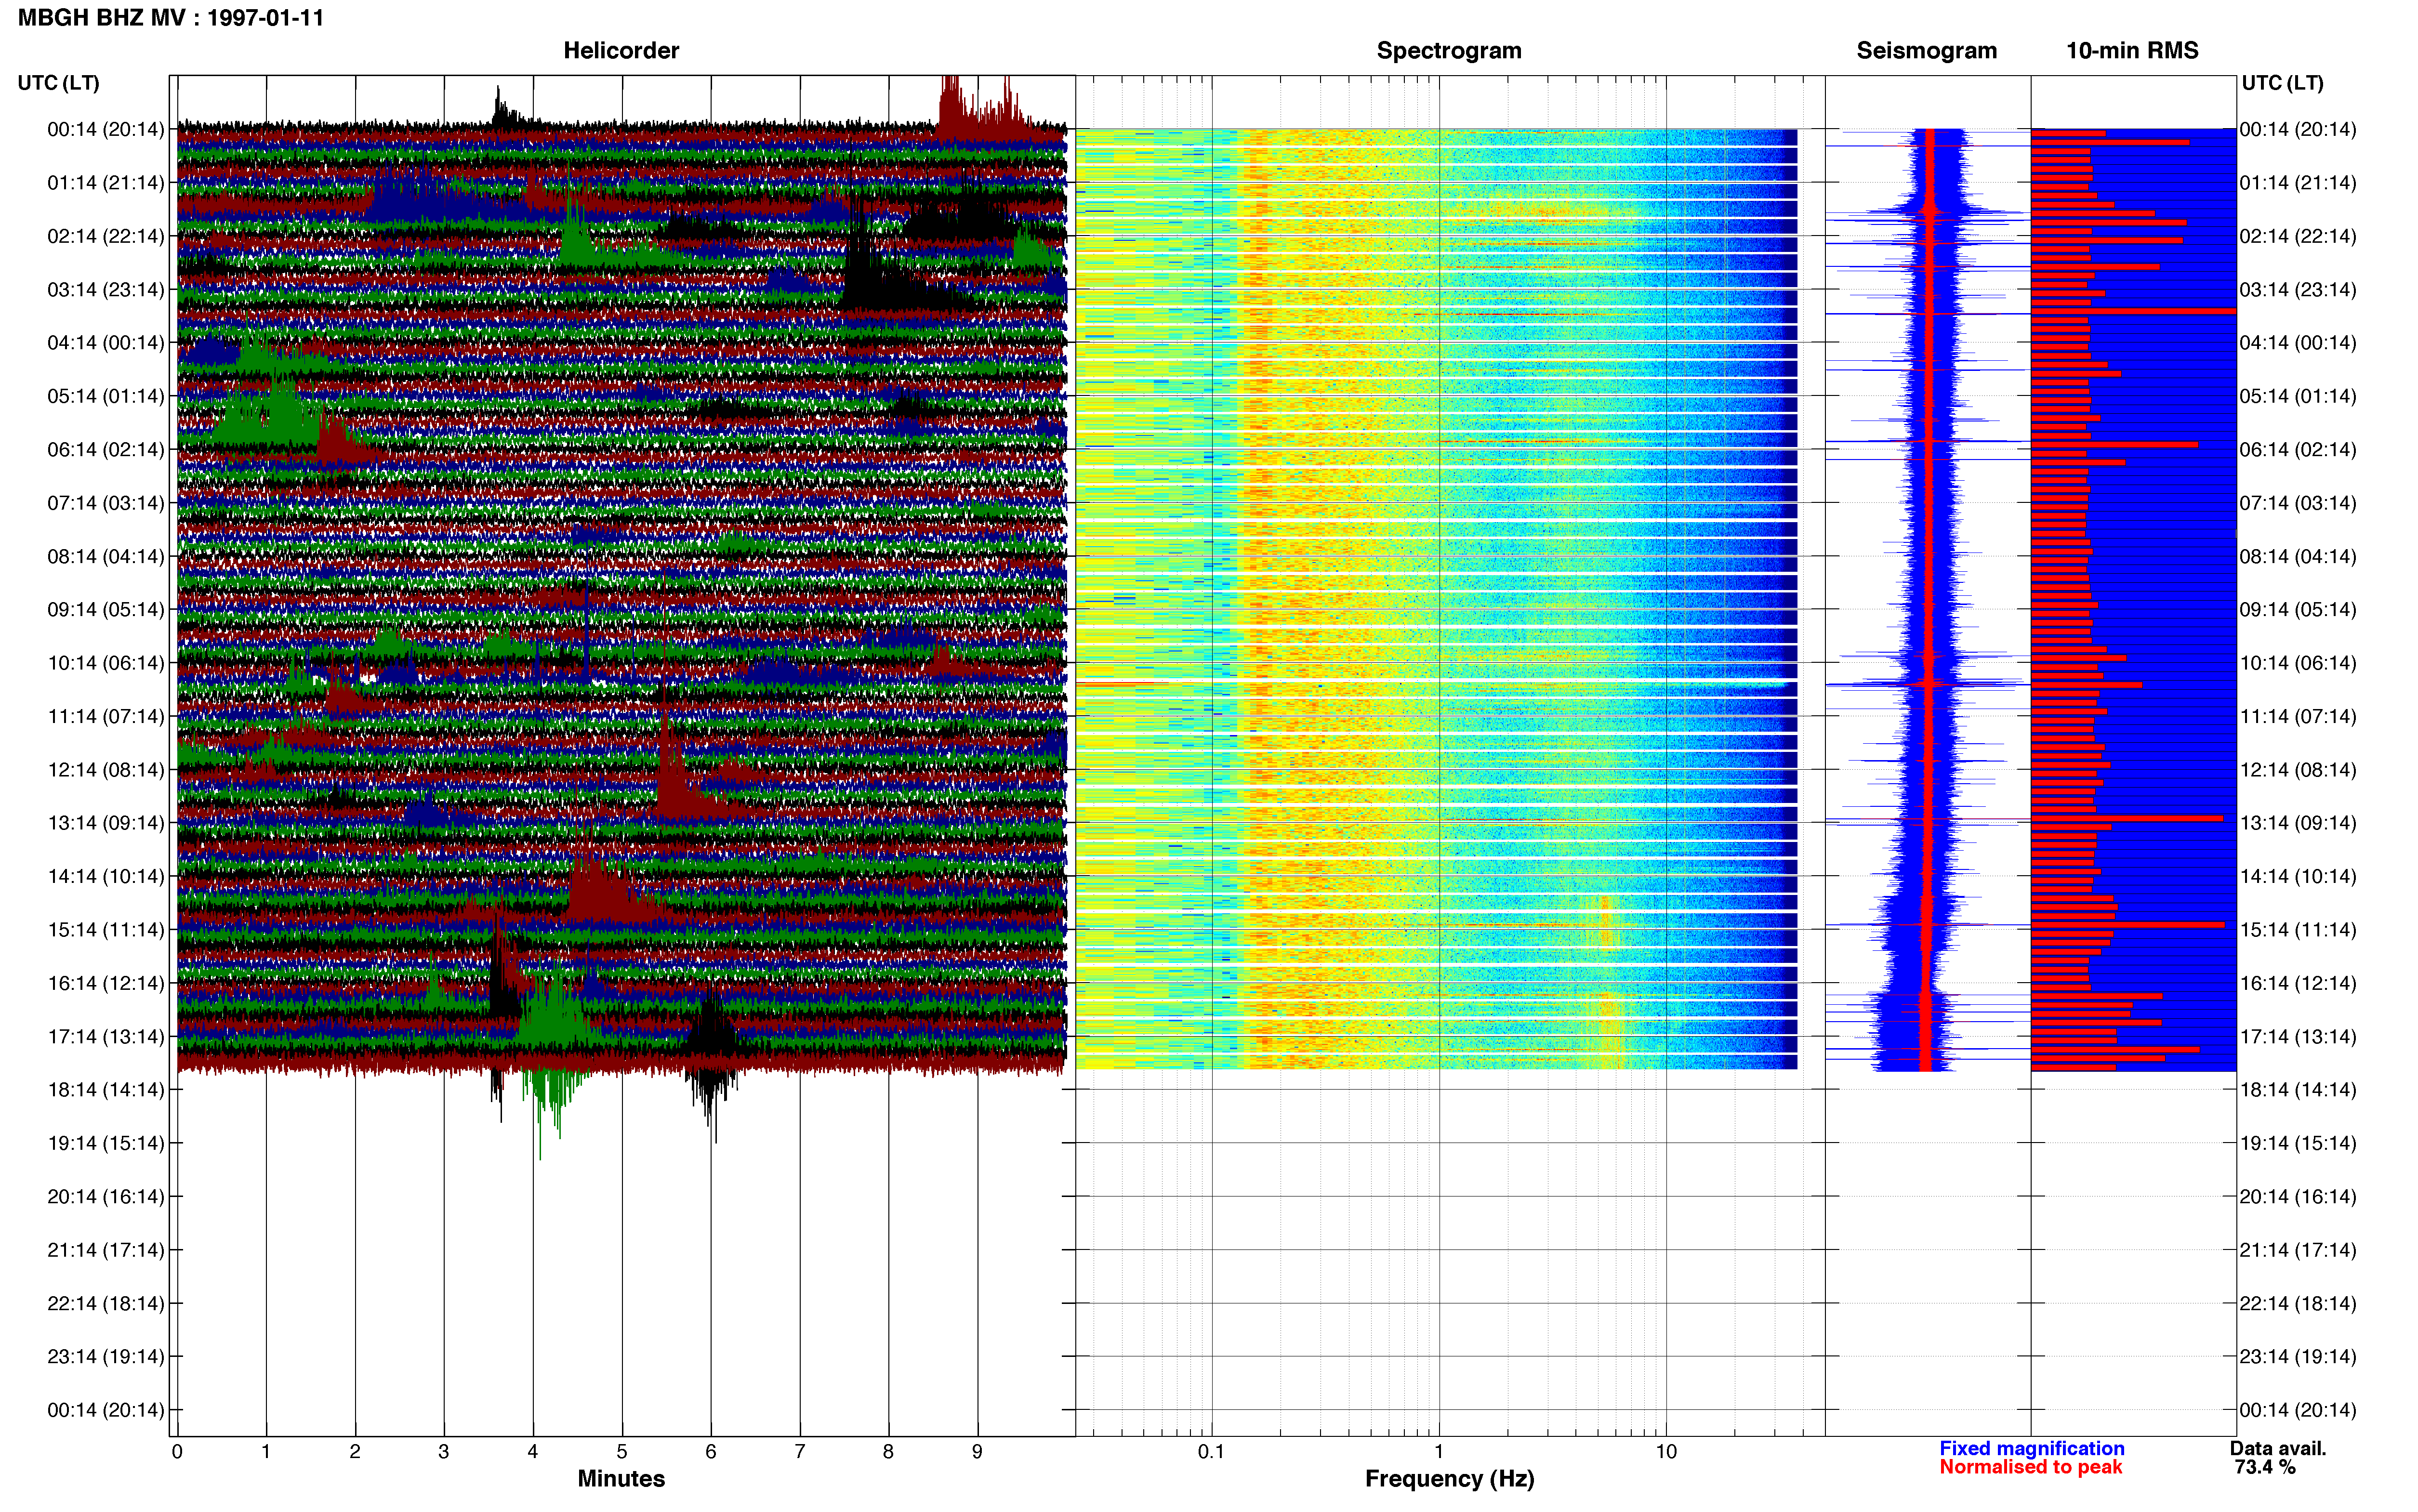Viewport: 2418px width, 1512px height.
Task: Click left time label '04:14 (00:14)'
Action: point(105,343)
